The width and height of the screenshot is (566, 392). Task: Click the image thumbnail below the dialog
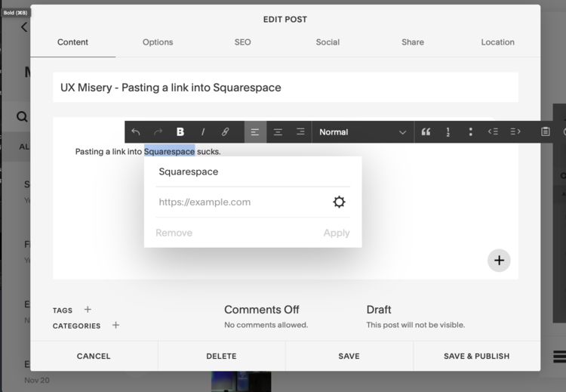click(x=241, y=381)
